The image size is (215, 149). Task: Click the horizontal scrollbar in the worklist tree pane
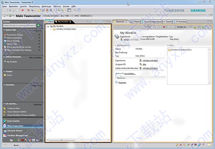point(61,140)
